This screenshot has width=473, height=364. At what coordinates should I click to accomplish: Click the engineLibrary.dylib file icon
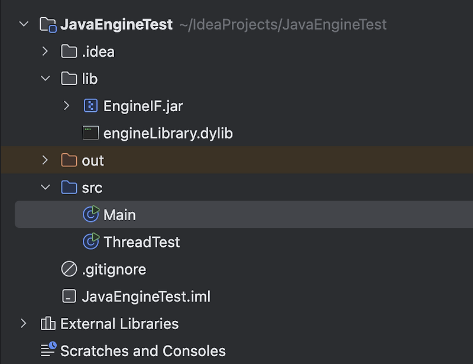(90, 133)
